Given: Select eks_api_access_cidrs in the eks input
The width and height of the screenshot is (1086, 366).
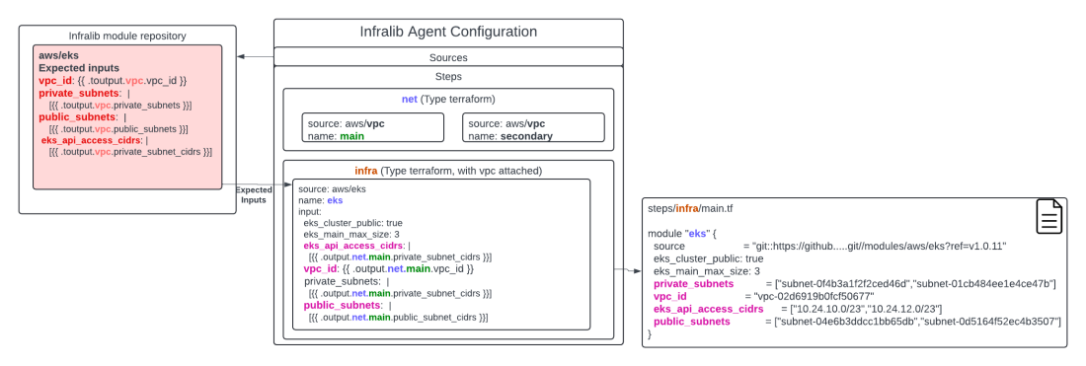Looking at the screenshot, I should (x=353, y=245).
